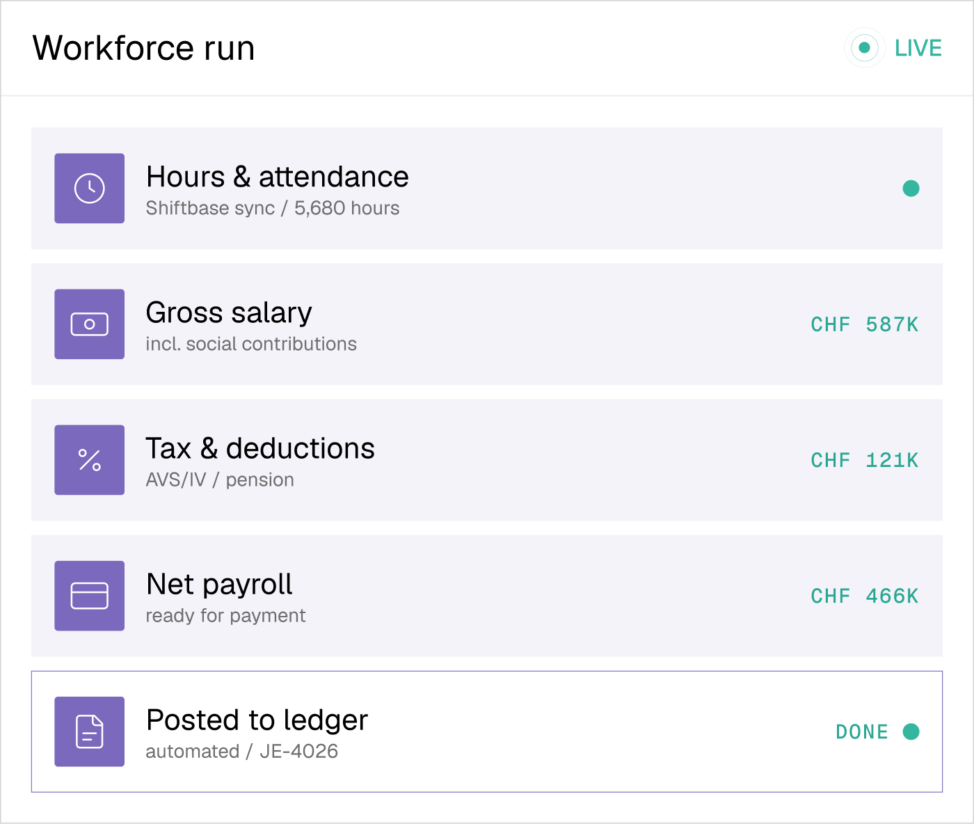Select the Tax & deductions heading

(x=260, y=449)
